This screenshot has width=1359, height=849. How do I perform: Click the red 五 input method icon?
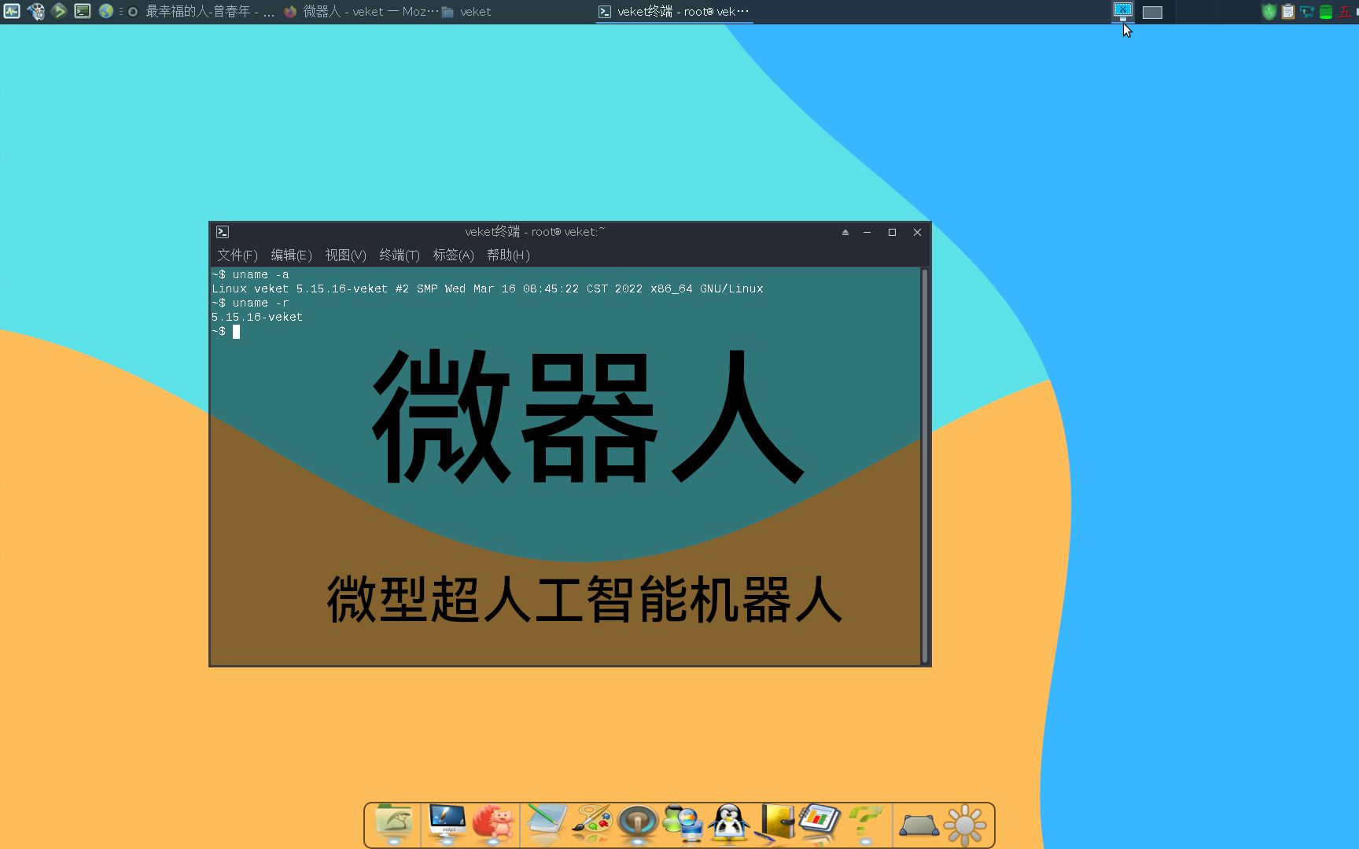(x=1345, y=12)
